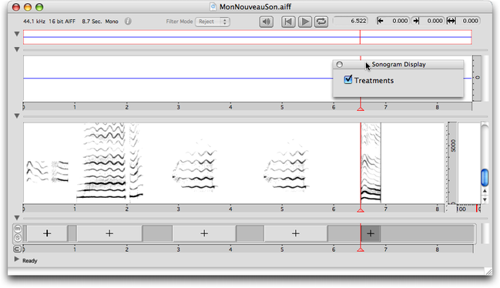
Task: Toggle loop playback button
Action: click(x=321, y=22)
